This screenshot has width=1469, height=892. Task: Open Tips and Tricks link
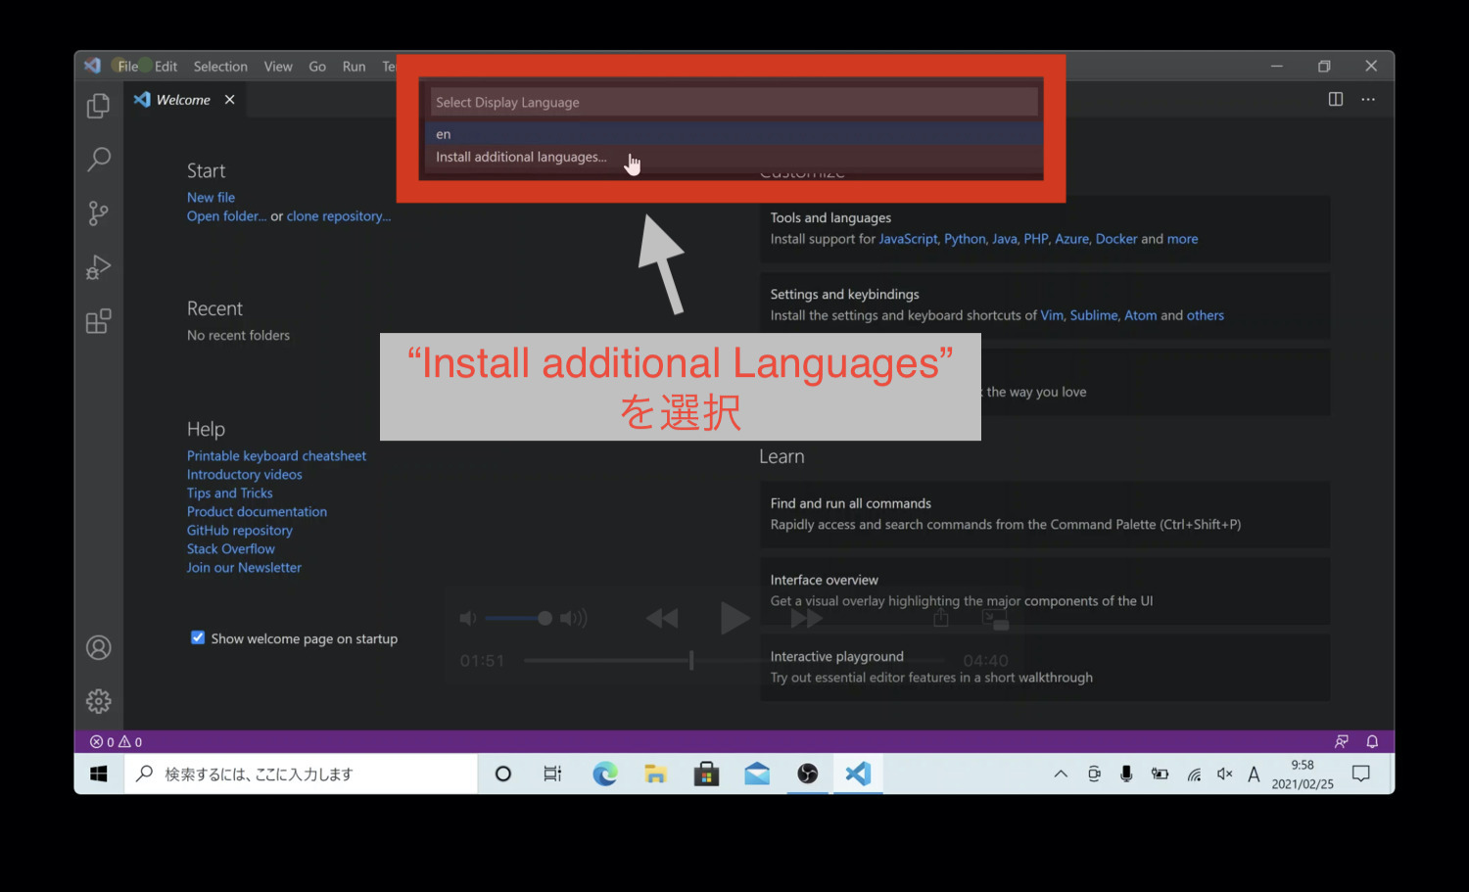click(230, 493)
